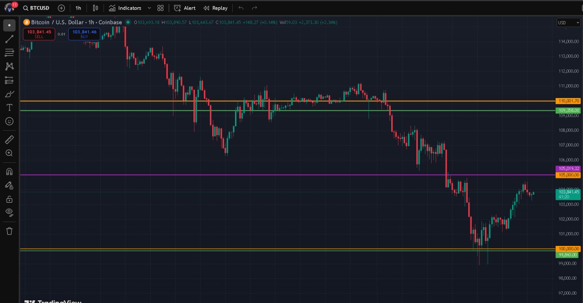The height and width of the screenshot is (303, 583).
Task: Open the Fibonacci retracement tools
Action: pyautogui.click(x=9, y=53)
